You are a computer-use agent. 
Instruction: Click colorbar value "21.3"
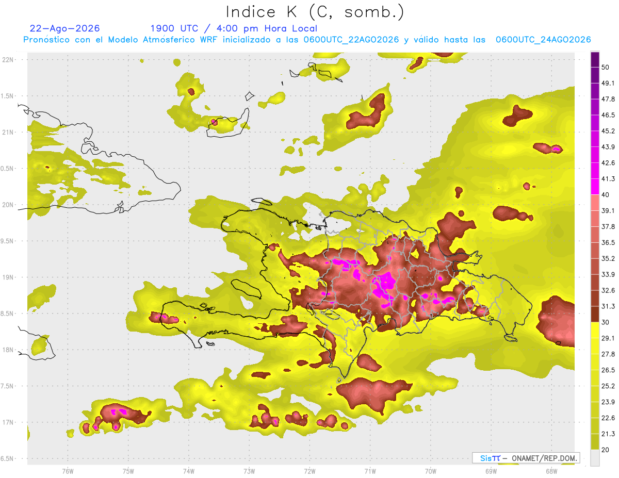point(608,434)
